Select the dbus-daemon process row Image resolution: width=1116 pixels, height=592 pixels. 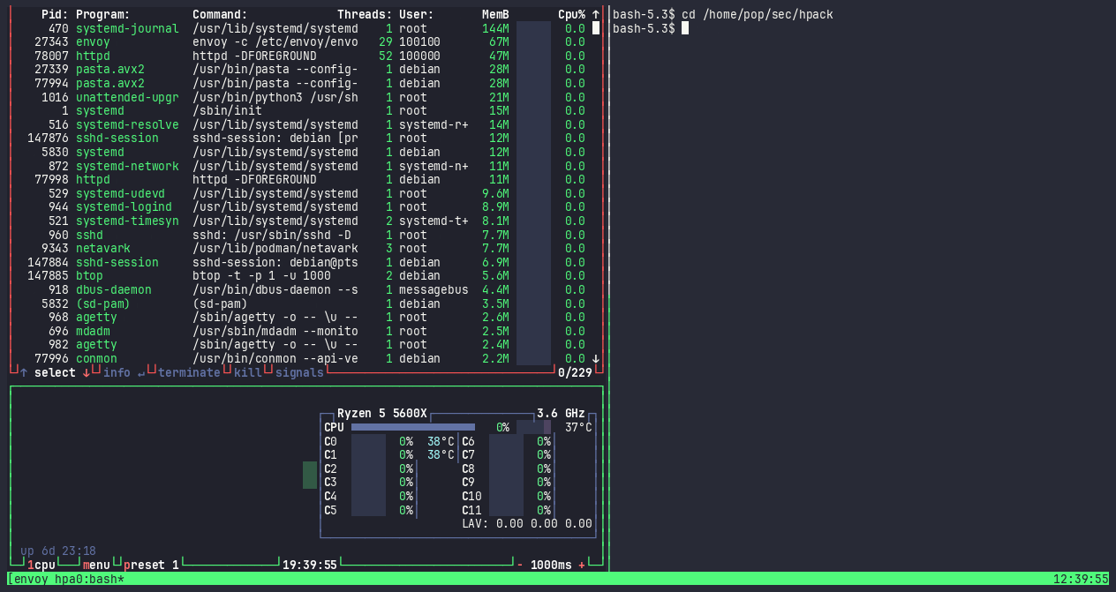pyautogui.click(x=302, y=289)
